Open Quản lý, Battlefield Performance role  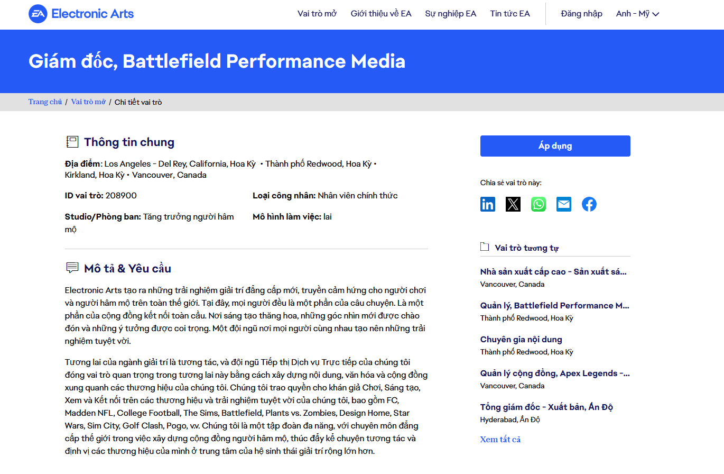tap(554, 306)
